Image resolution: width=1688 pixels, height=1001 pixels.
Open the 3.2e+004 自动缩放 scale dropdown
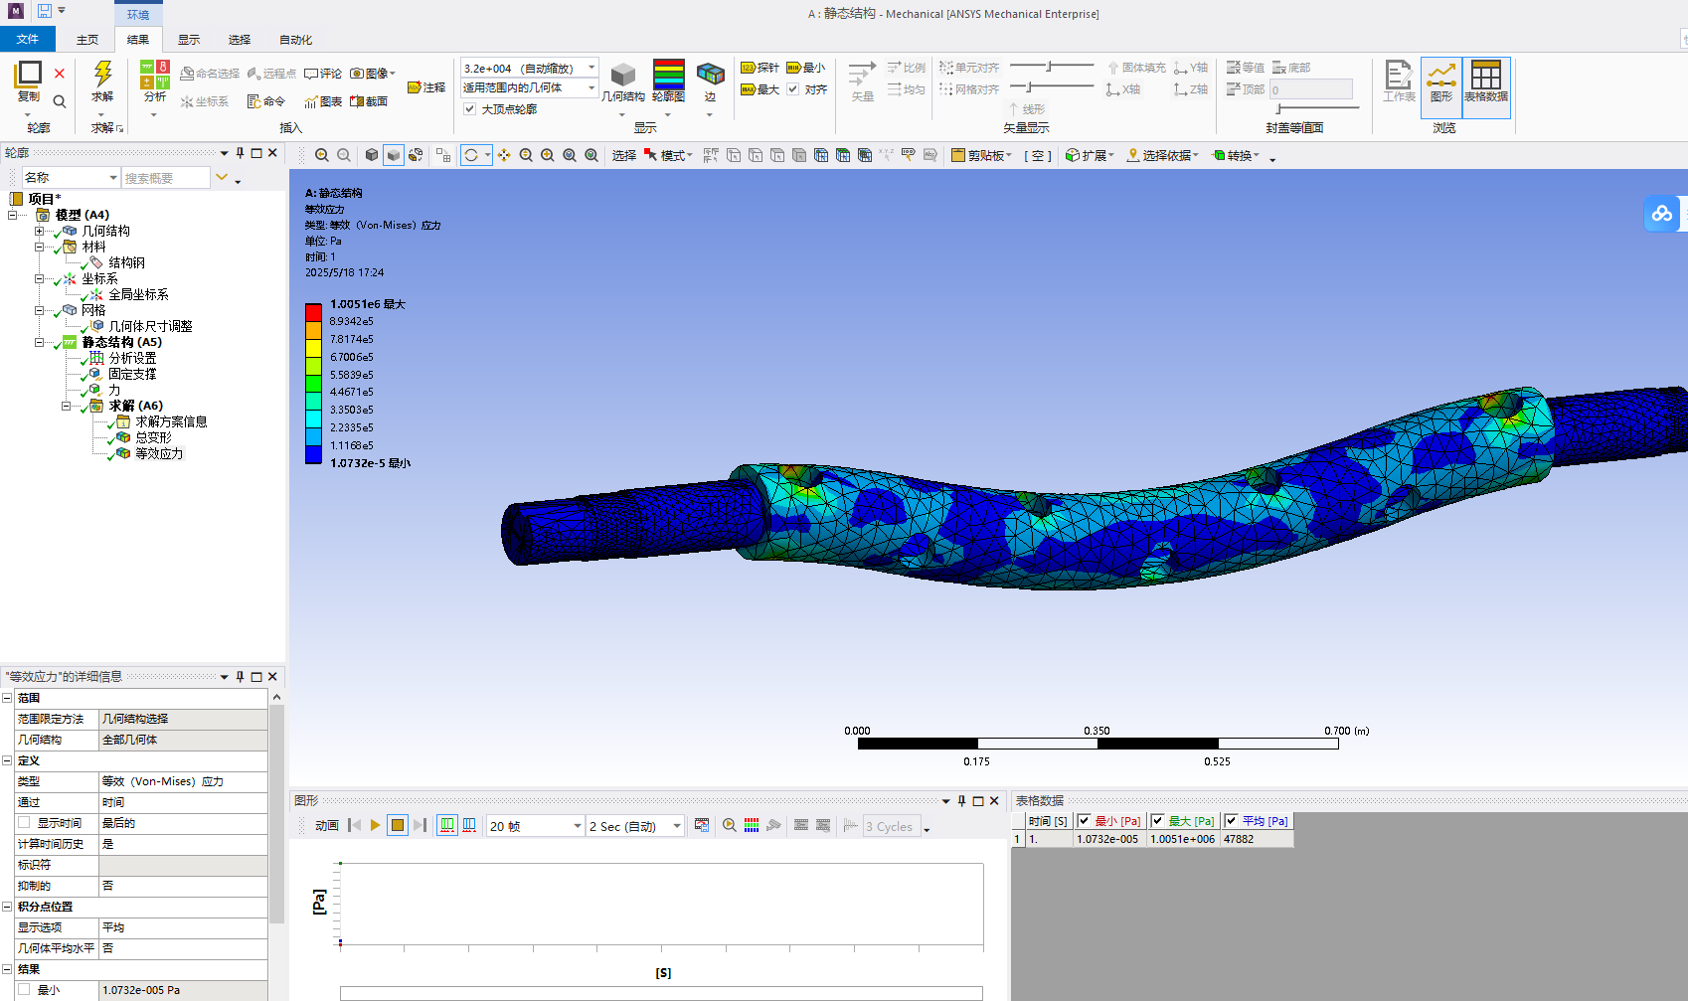tap(529, 68)
